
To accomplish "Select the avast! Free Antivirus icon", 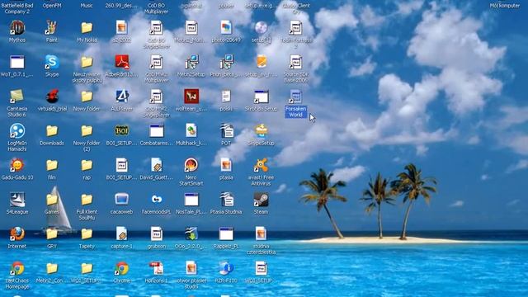I will pyautogui.click(x=261, y=165).
